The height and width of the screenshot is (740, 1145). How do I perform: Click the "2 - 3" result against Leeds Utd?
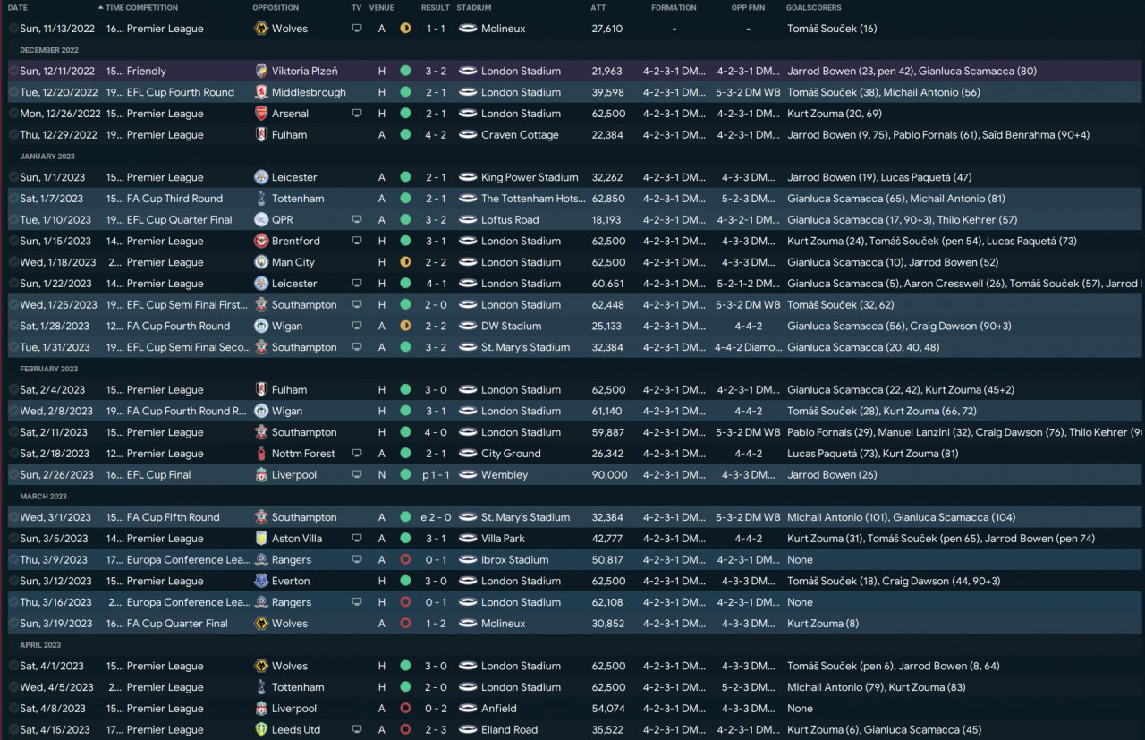436,730
